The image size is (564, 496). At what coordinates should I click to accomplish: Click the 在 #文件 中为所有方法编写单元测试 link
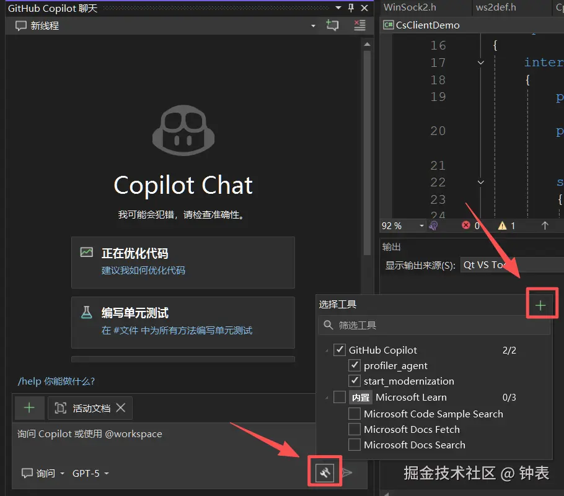(177, 330)
